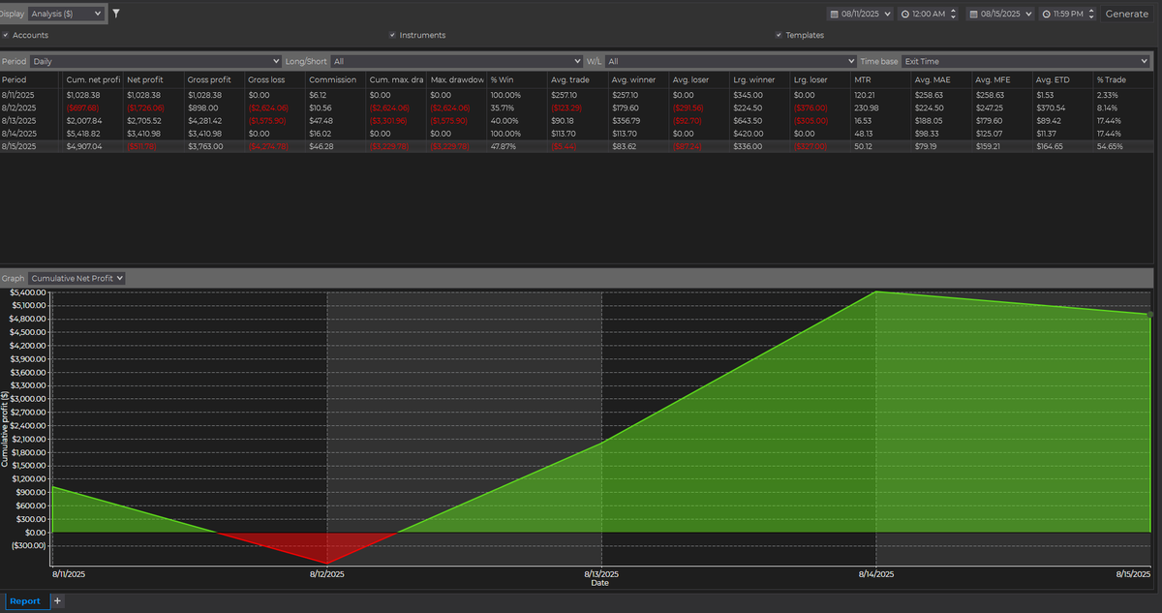Open the Display Analysis ($) dropdown
The height and width of the screenshot is (613, 1162).
[x=66, y=14]
